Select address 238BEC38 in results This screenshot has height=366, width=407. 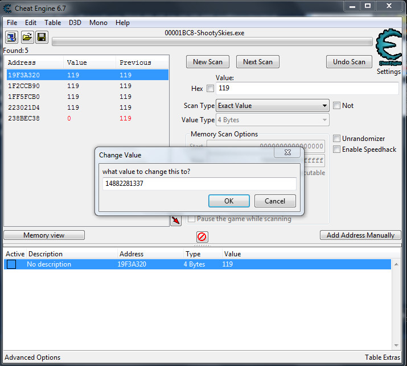tap(88, 118)
